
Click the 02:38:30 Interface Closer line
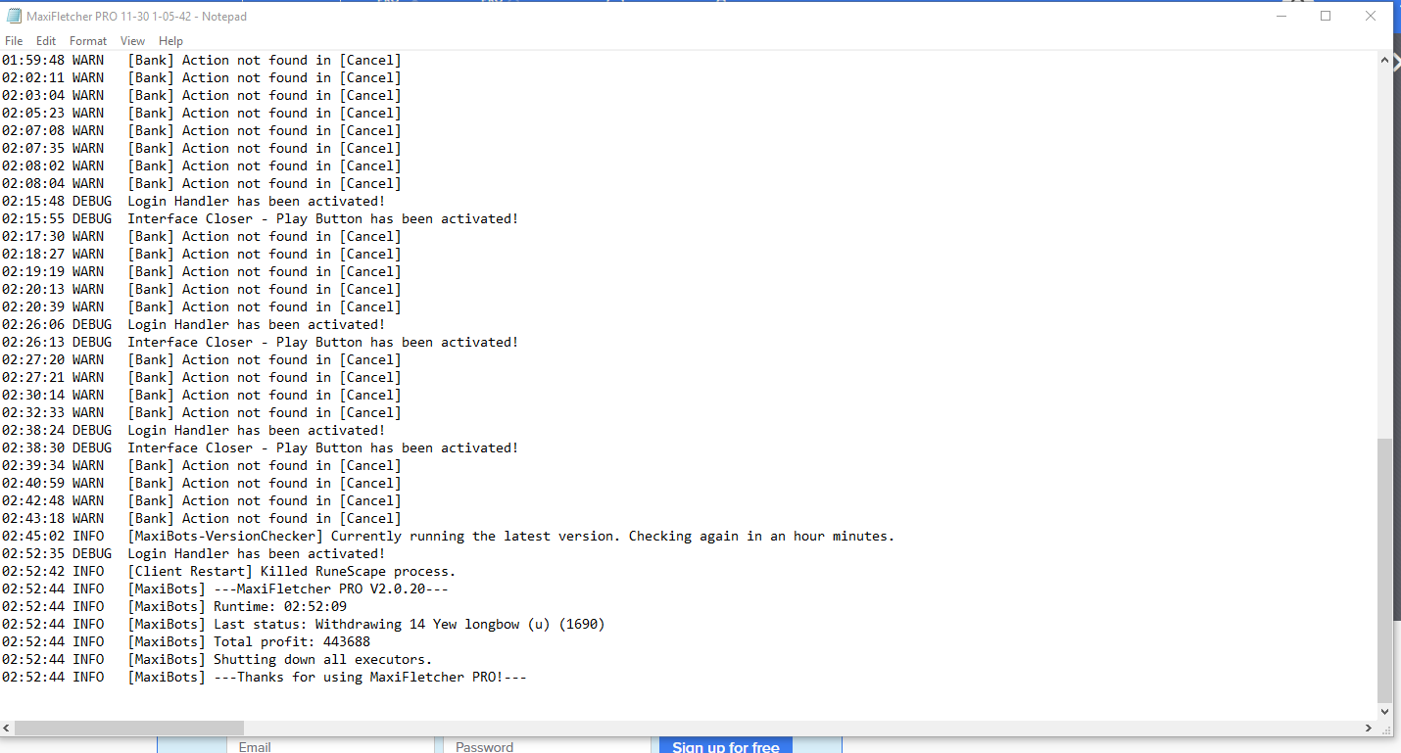[x=261, y=447]
